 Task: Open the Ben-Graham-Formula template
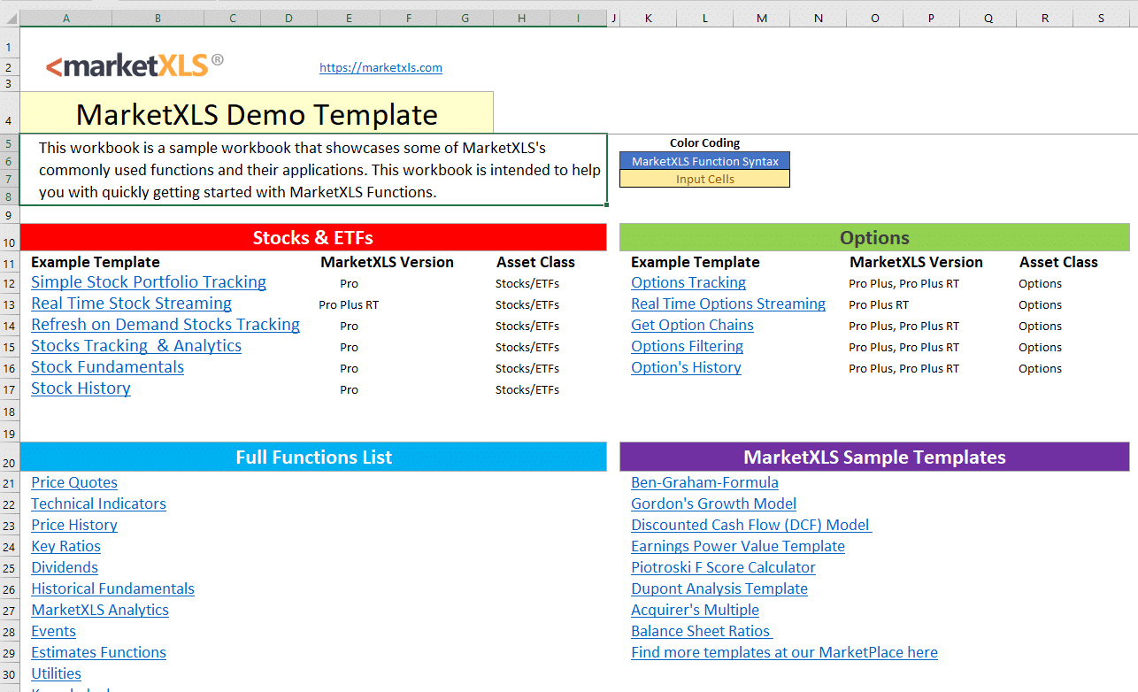[704, 482]
